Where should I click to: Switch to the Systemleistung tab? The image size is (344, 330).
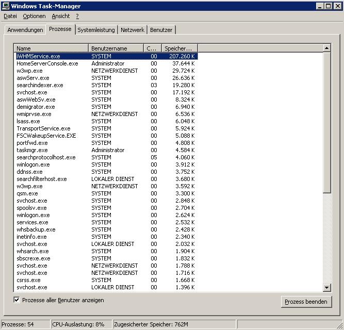pyautogui.click(x=96, y=30)
